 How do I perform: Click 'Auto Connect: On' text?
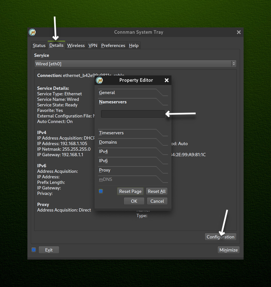click(x=55, y=121)
